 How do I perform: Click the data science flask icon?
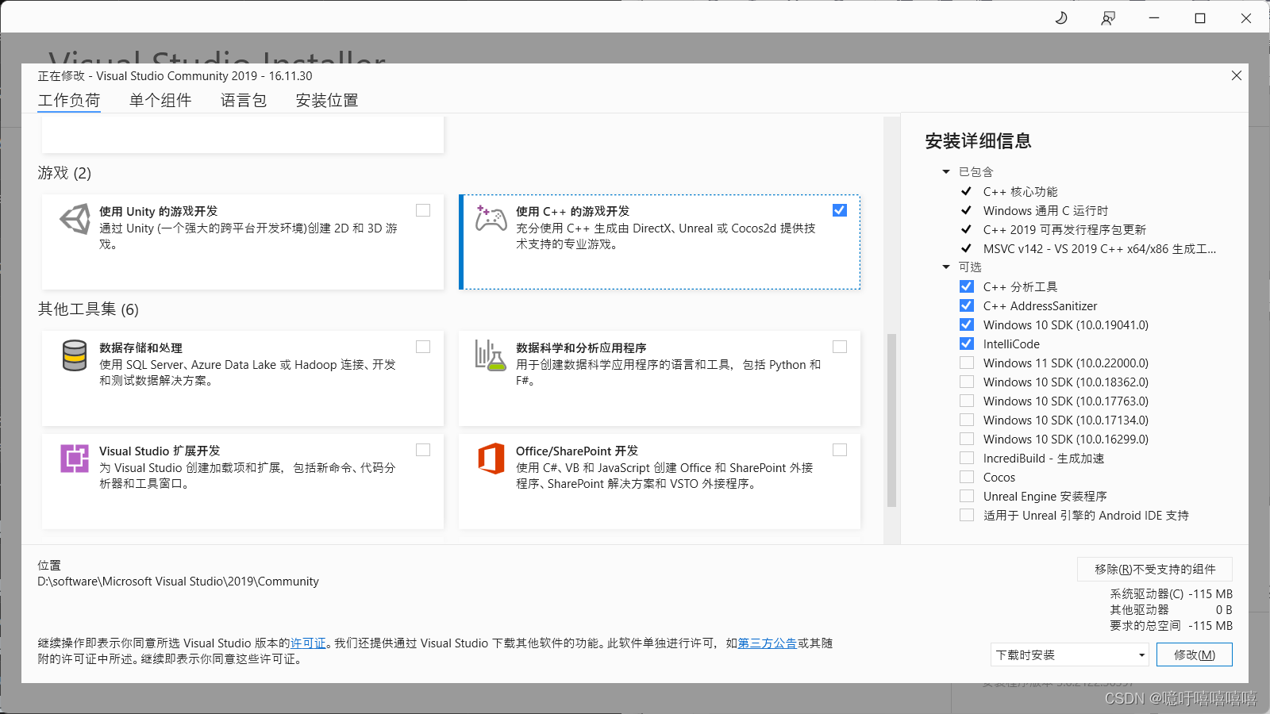[491, 355]
